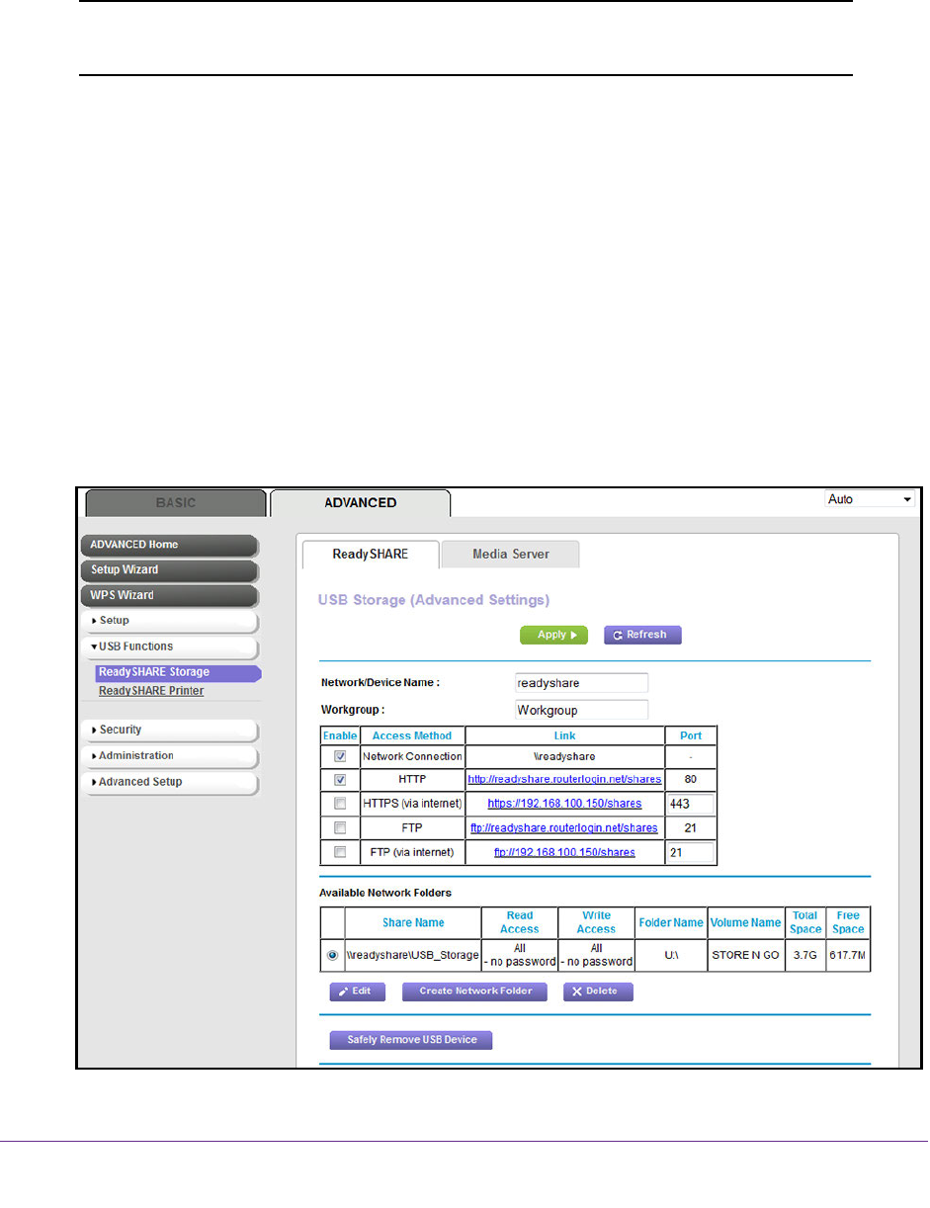This screenshot has width=930, height=1208.
Task: Click the HTTP port value 80
Action: [x=690, y=780]
